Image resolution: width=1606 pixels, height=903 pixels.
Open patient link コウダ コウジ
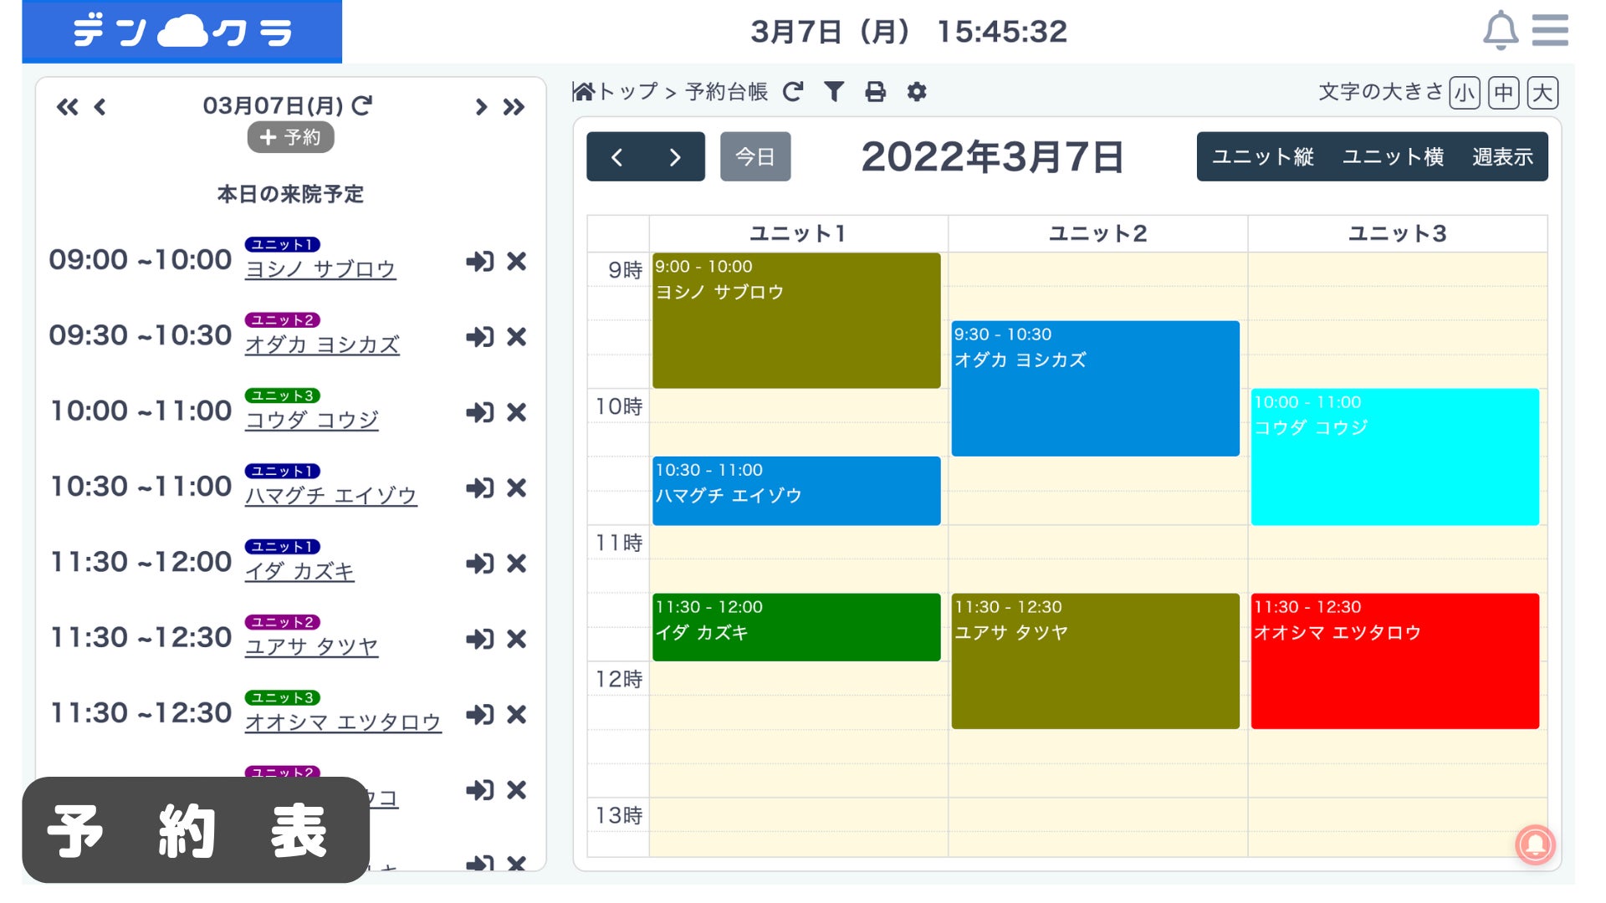312,420
